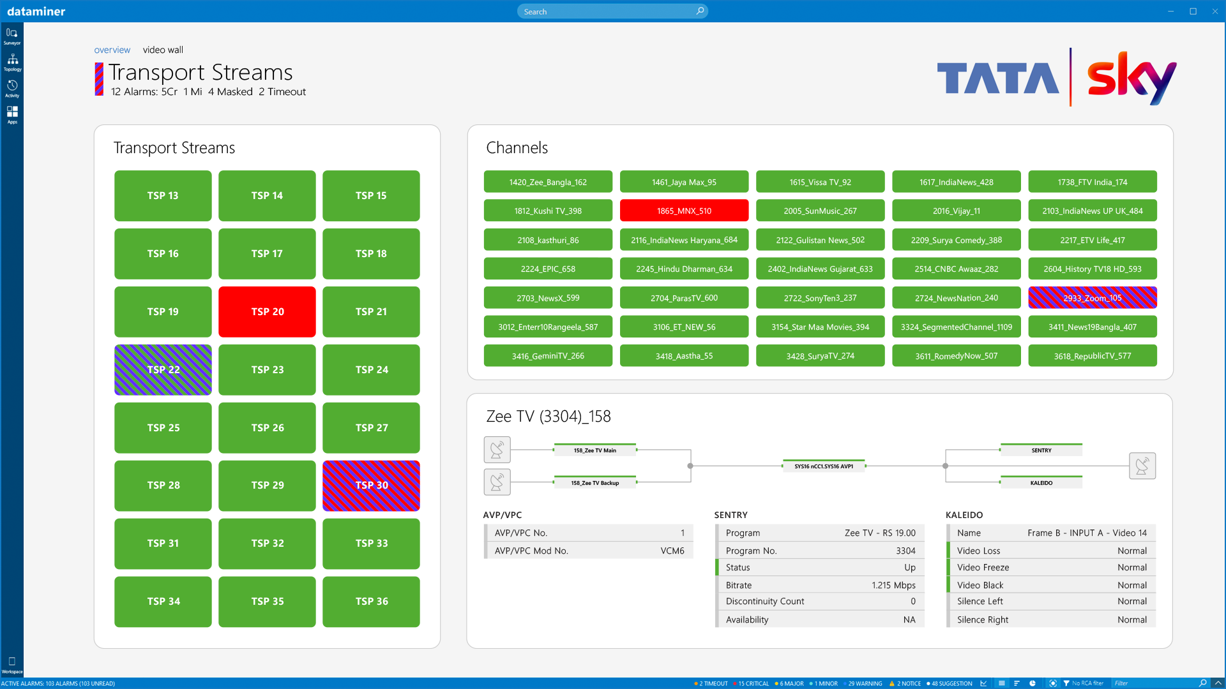This screenshot has width=1226, height=689.
Task: Click the satellite dish icon for Zee TV Main
Action: pos(497,450)
